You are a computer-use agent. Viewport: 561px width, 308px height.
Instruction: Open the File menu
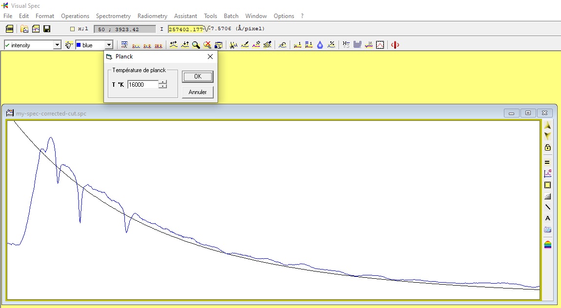(8, 16)
